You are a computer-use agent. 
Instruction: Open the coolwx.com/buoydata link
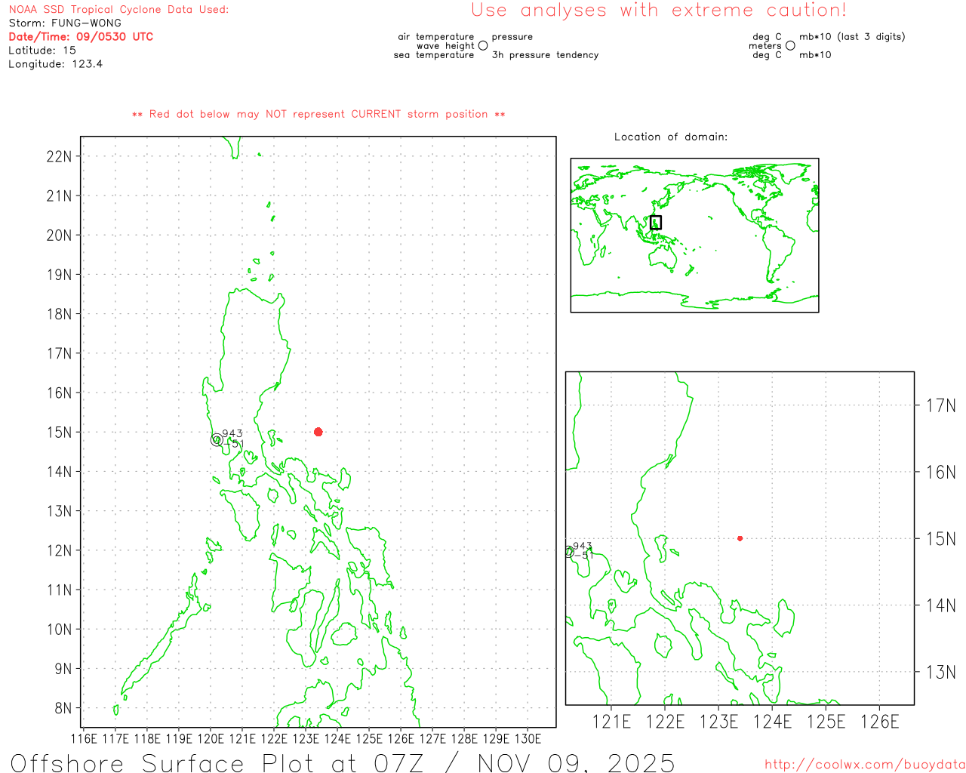[865, 764]
